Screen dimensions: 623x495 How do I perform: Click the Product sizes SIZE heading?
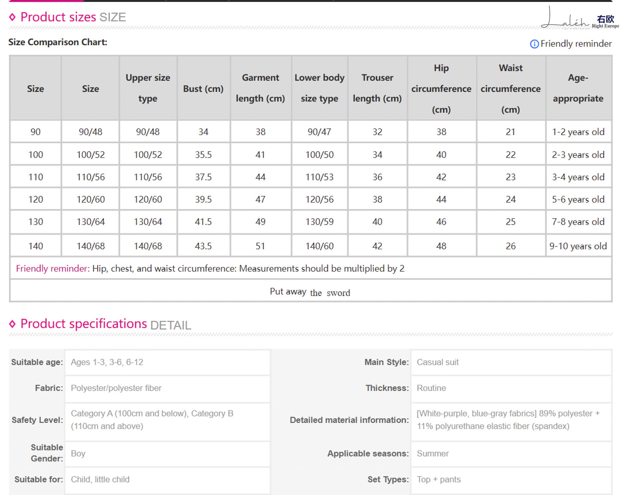point(73,17)
